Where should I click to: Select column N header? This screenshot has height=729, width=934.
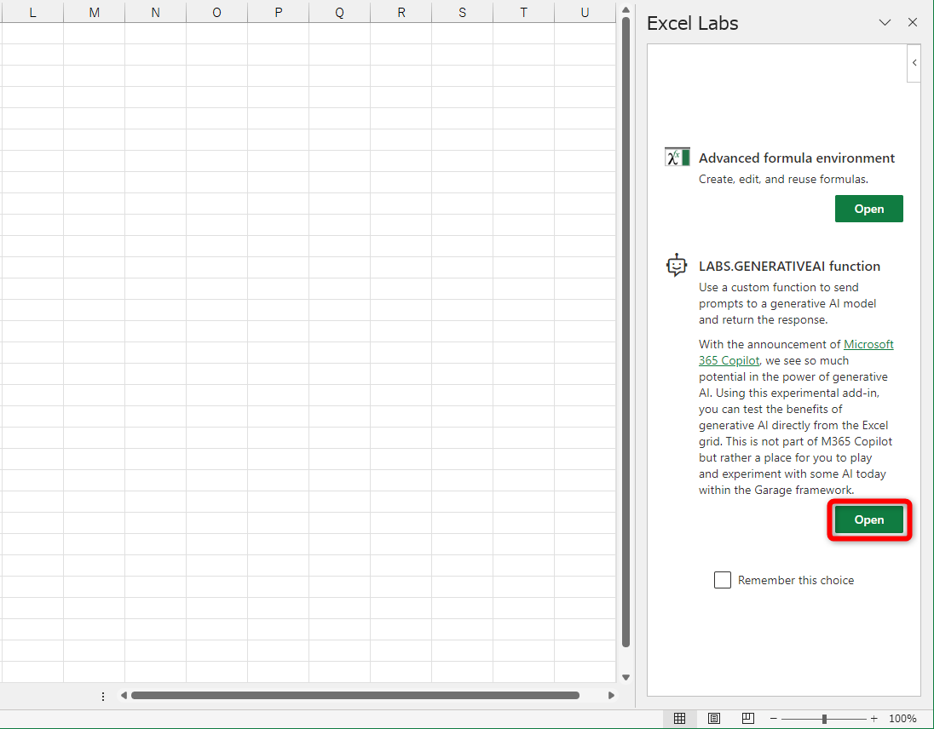155,13
